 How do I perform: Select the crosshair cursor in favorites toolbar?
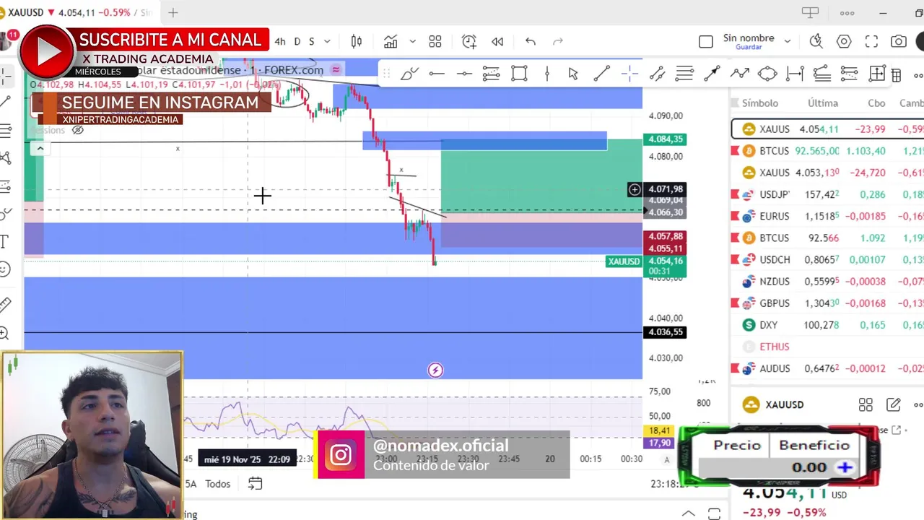pyautogui.click(x=629, y=74)
